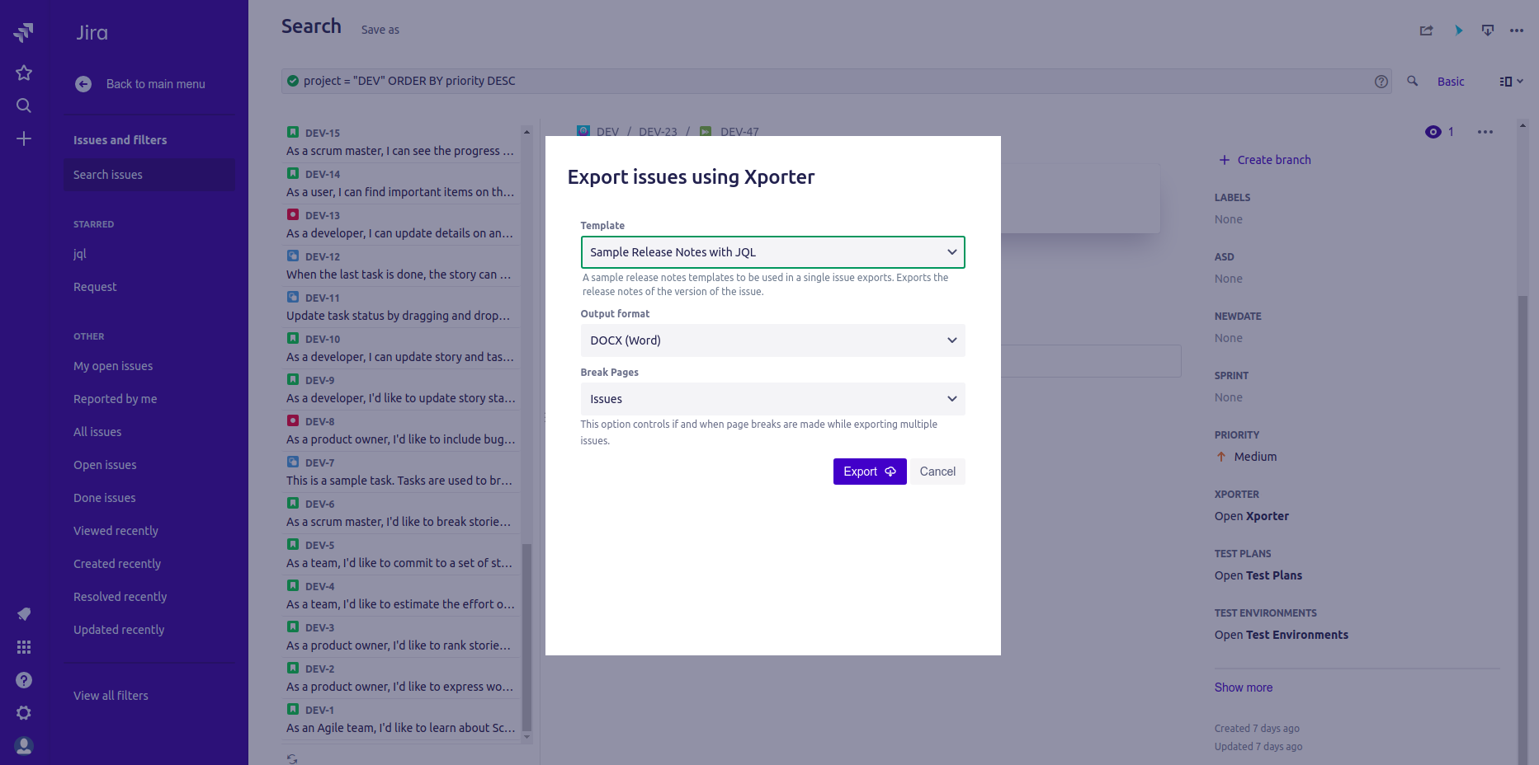This screenshot has width=1539, height=765.
Task: Cancel the Xporter export dialog
Action: click(937, 472)
